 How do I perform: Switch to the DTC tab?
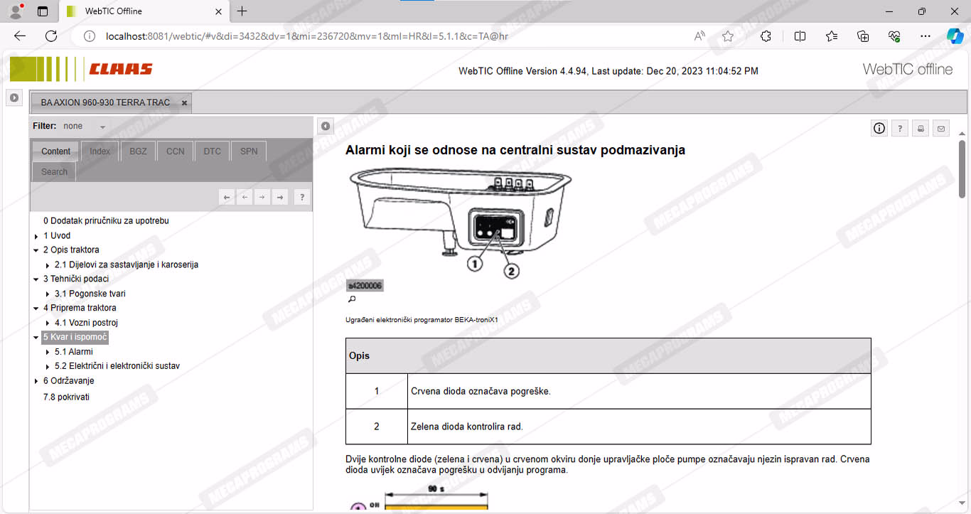[212, 151]
